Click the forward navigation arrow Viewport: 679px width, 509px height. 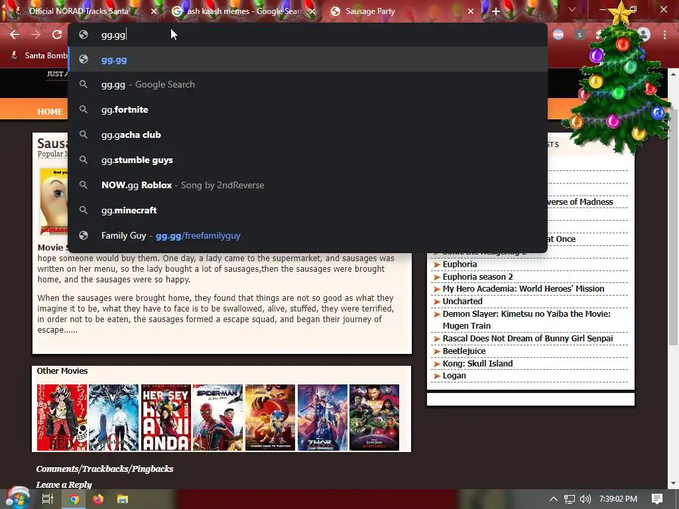[36, 34]
